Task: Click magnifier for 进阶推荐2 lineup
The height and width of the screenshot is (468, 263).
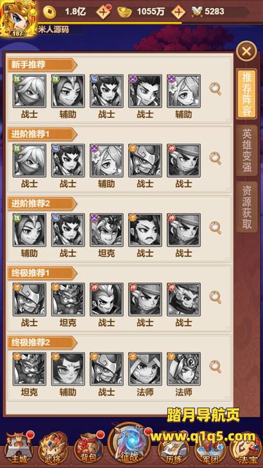Action: (215, 228)
